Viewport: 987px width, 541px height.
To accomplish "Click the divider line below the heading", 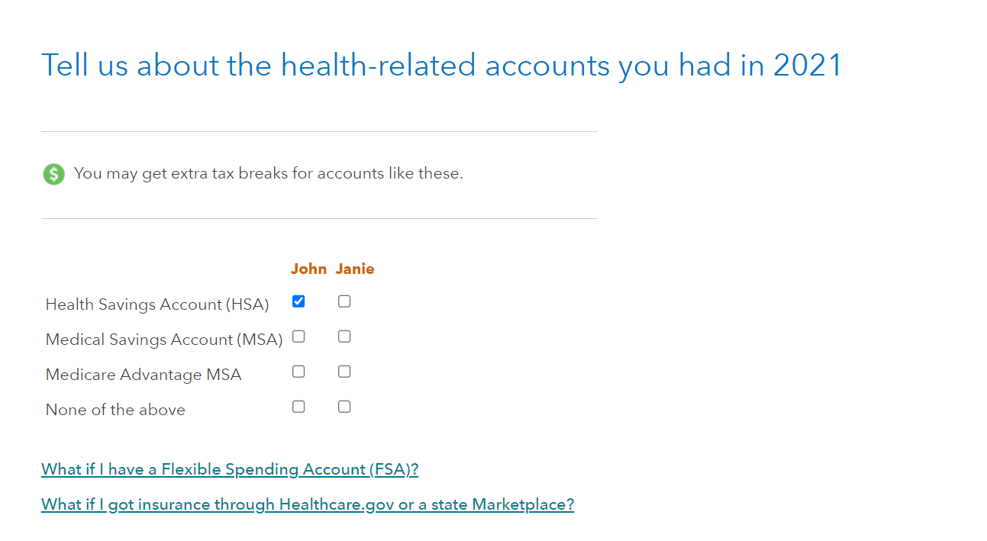I will [x=319, y=131].
